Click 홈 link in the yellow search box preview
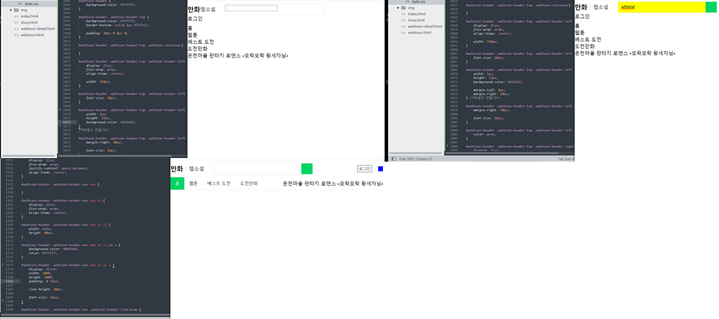 tap(578, 26)
